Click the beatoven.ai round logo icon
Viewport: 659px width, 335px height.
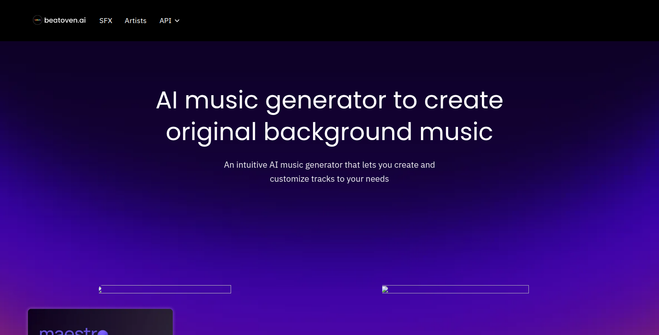coord(37,20)
